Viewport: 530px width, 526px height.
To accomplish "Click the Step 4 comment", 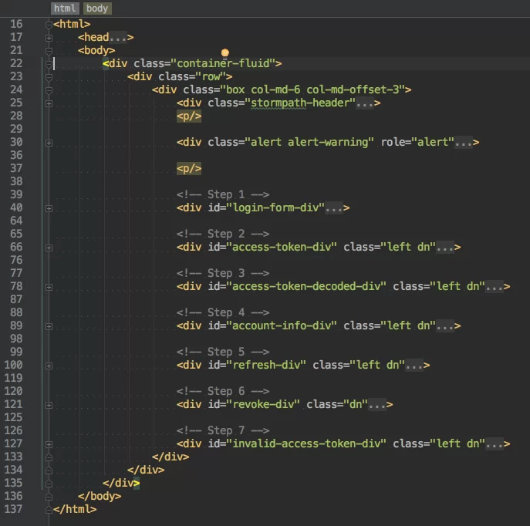I will [x=223, y=312].
